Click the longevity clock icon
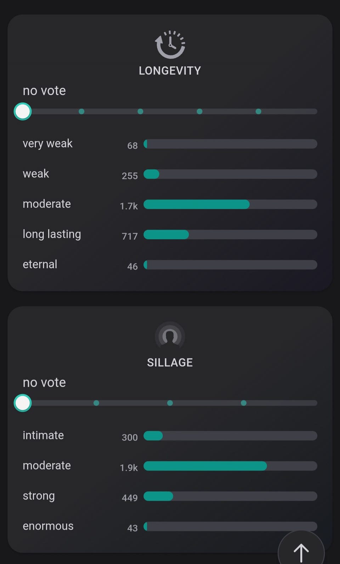This screenshot has width=340, height=564. click(x=170, y=45)
